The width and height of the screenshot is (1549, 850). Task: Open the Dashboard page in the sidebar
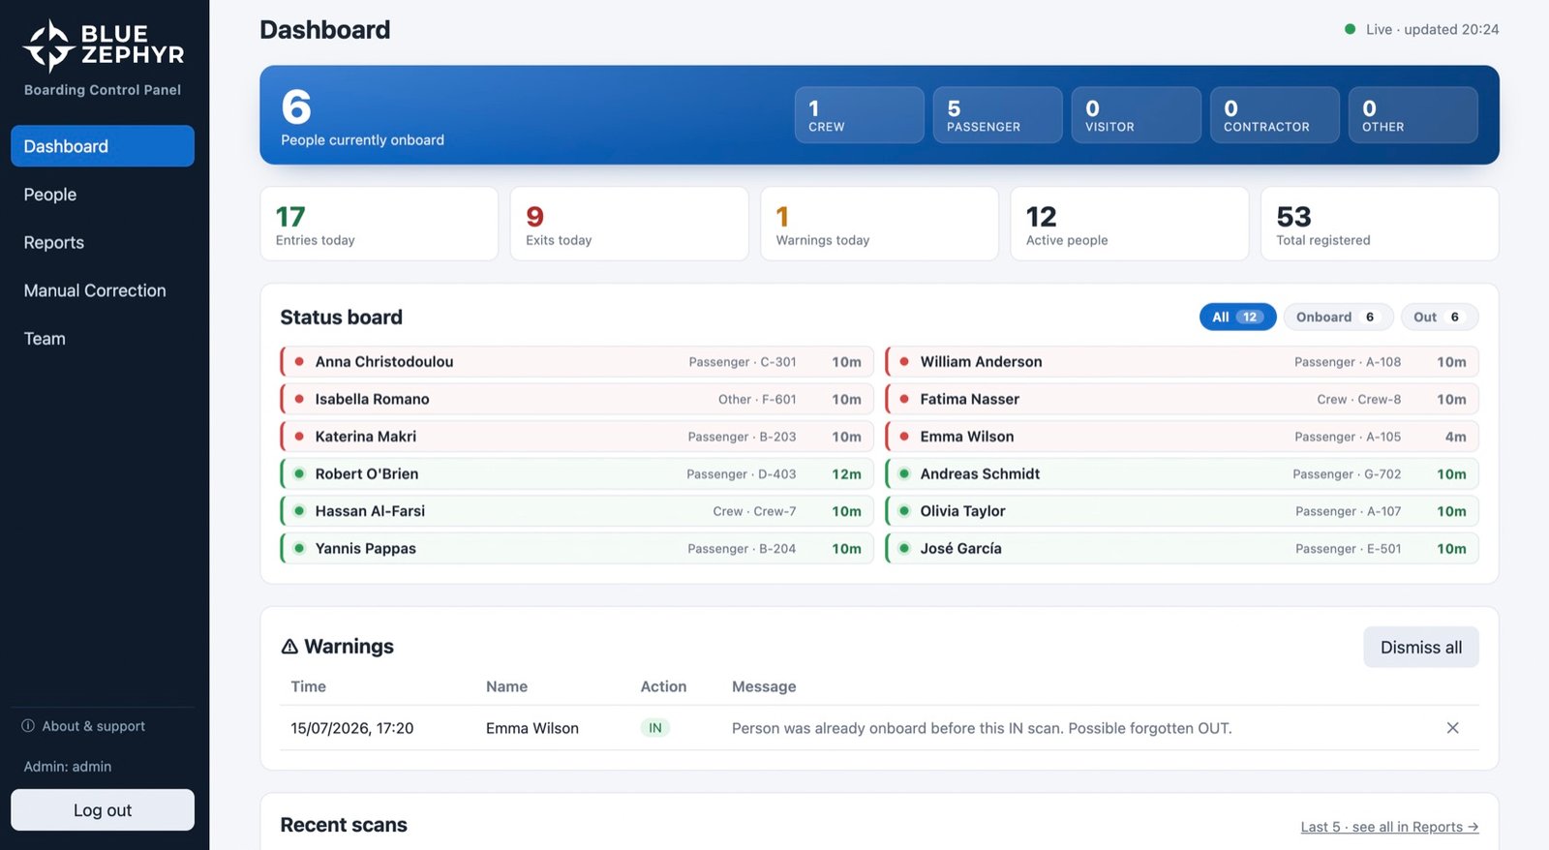click(103, 146)
